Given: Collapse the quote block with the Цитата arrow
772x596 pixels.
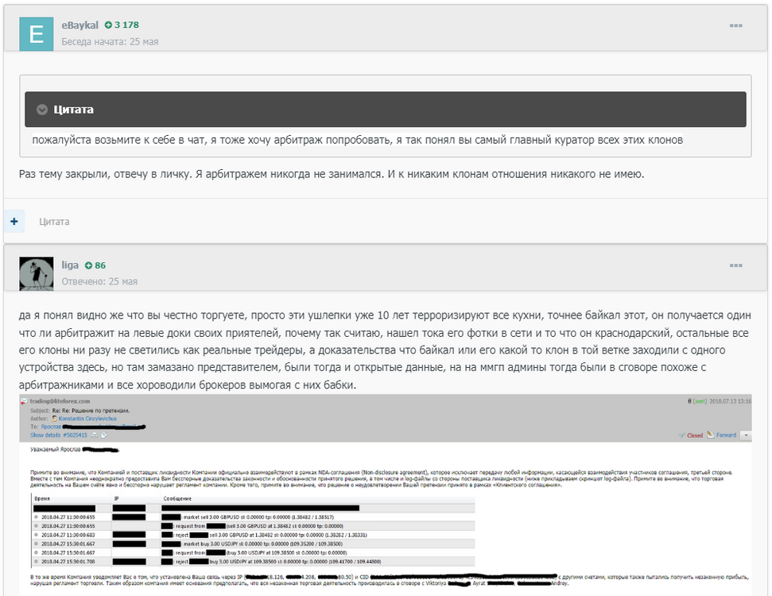Looking at the screenshot, I should 42,109.
